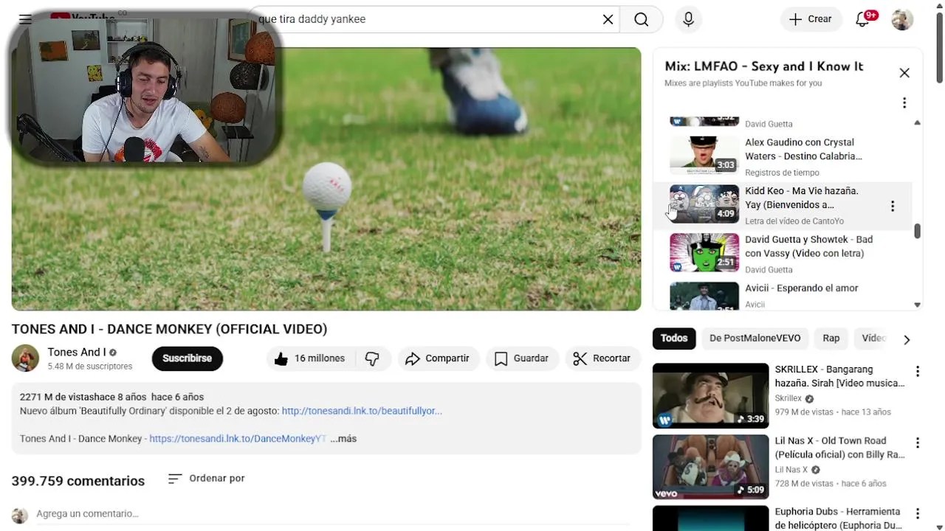Select the Rap filter chip
This screenshot has height=531, width=945.
[831, 339]
